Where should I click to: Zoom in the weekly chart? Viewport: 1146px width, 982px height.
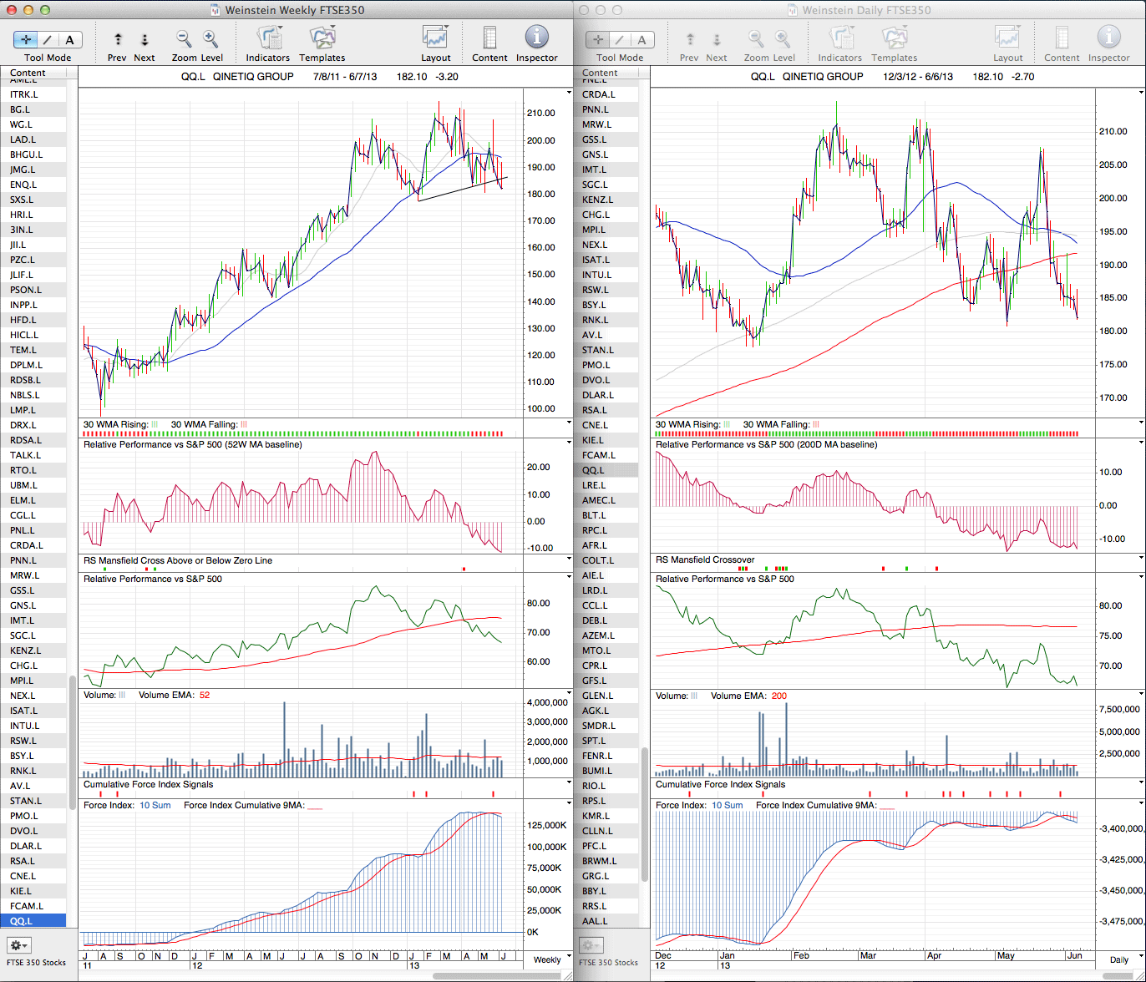[x=210, y=39]
